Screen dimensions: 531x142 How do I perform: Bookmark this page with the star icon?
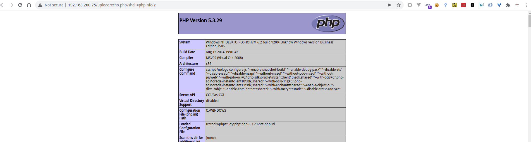399,5
